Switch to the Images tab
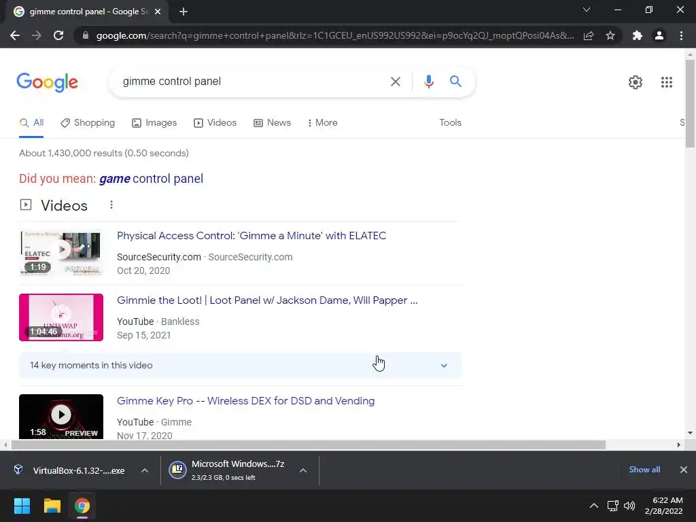The height and width of the screenshot is (522, 696). (154, 122)
